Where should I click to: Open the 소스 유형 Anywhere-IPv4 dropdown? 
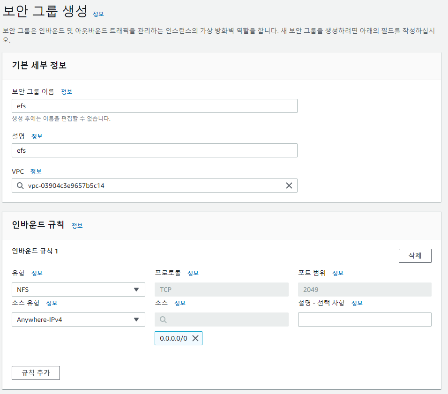(78, 320)
